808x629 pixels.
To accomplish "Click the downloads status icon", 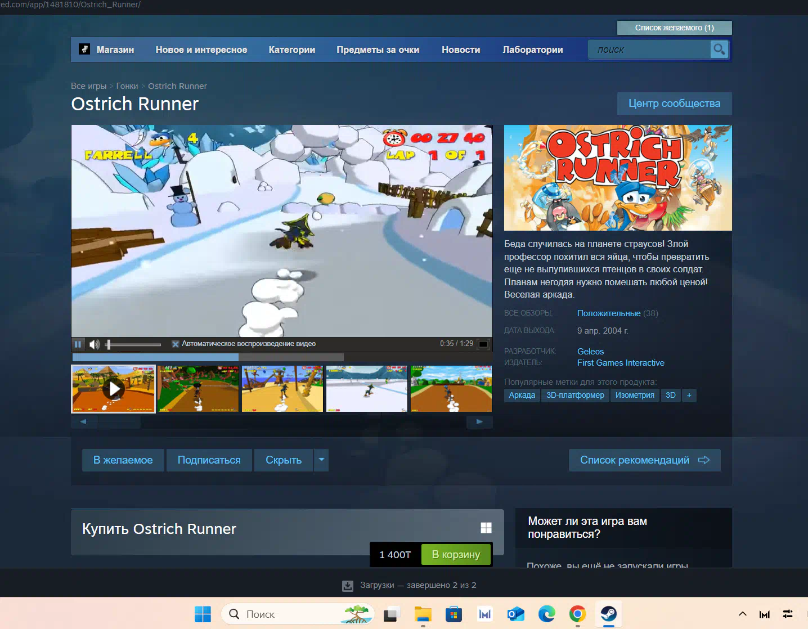I will [x=348, y=586].
